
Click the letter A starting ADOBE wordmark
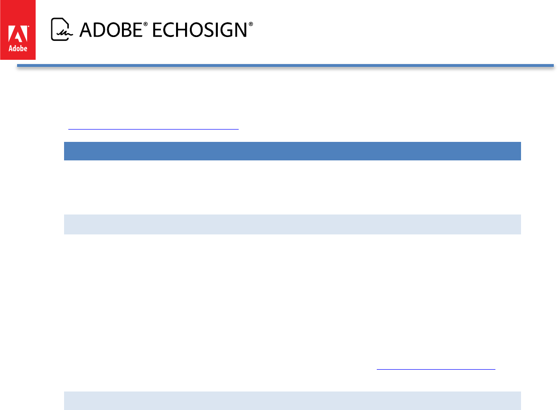86,30
